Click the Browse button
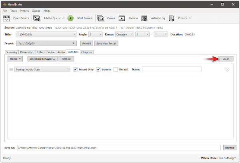The width and height of the screenshot is (240, 163). click(x=229, y=147)
